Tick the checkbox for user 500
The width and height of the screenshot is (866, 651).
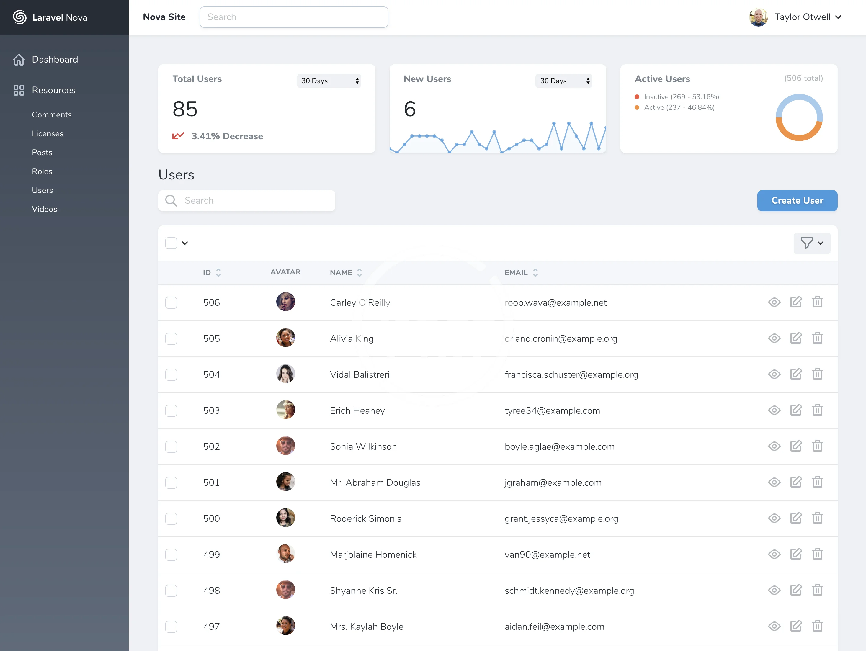(171, 519)
